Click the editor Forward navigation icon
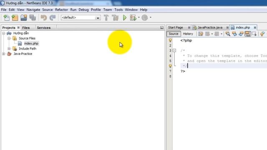Image resolution: width=267 pixels, height=150 pixels. pyautogui.click(x=217, y=34)
